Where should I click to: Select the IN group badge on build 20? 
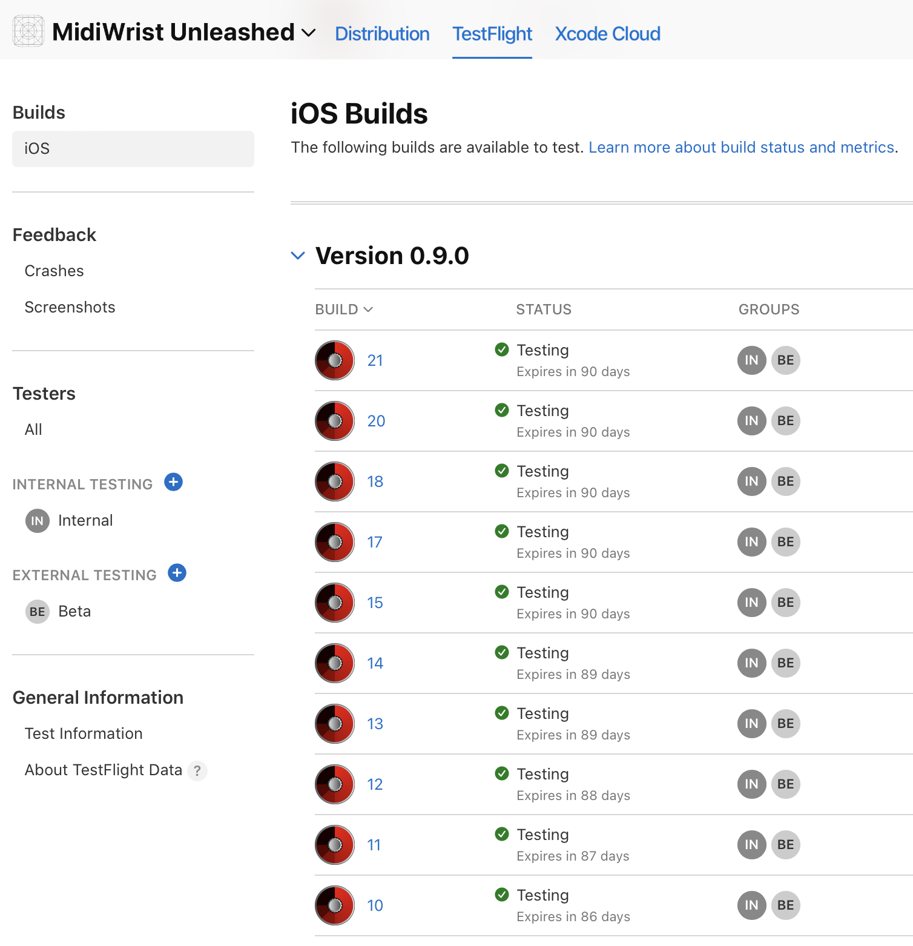click(752, 421)
